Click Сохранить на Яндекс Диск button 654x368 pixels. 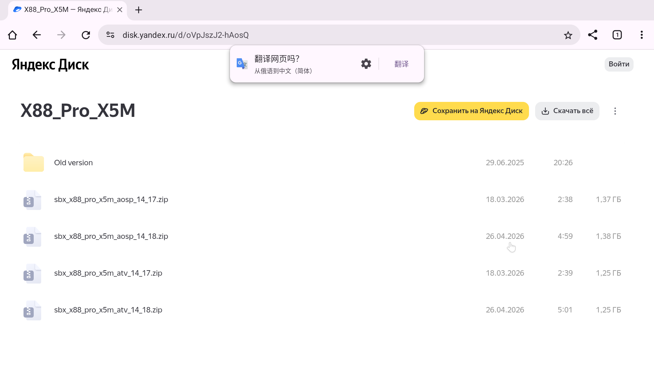pyautogui.click(x=471, y=111)
